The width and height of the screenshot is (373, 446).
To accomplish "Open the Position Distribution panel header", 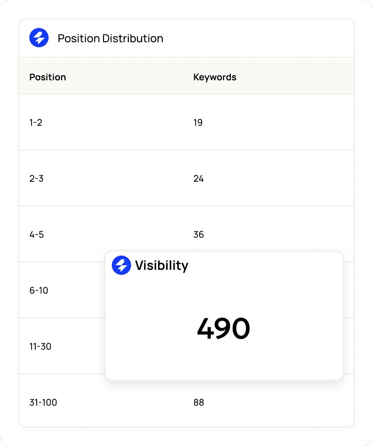I will coord(110,38).
